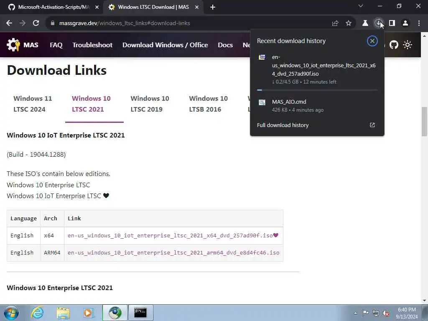Reload the page with refresh icon
This screenshot has height=321, width=428.
(36, 23)
